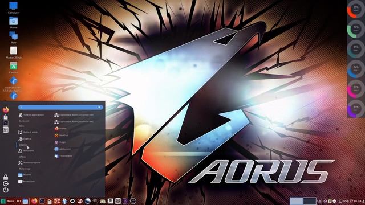Launch HexChat from the app list

[x=61, y=136]
